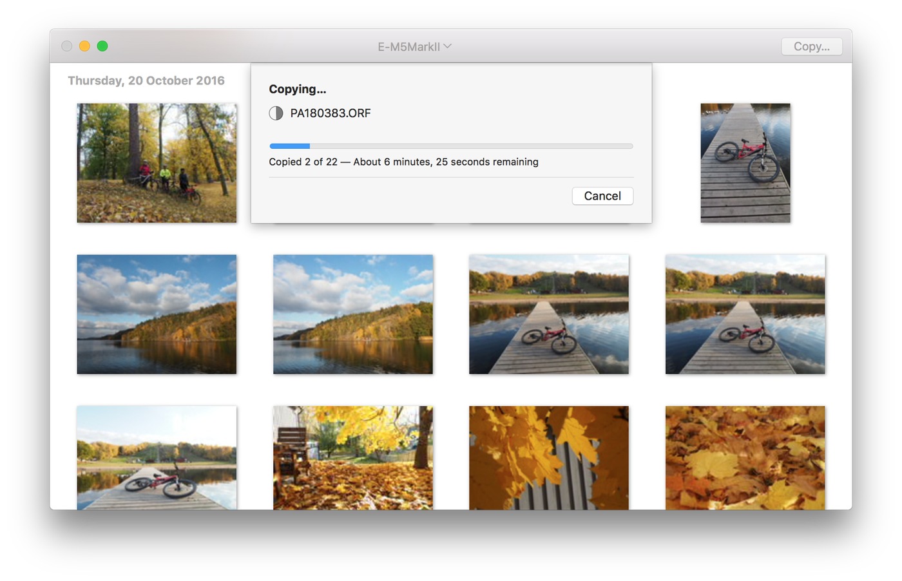Click the Copy... button in title bar
The width and height of the screenshot is (902, 581).
point(811,46)
